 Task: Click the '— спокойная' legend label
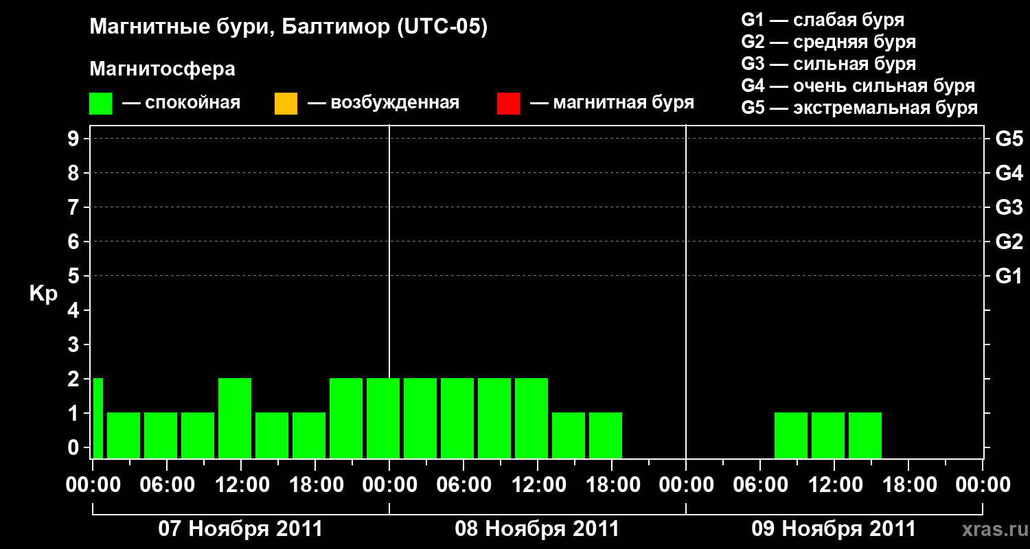181,103
